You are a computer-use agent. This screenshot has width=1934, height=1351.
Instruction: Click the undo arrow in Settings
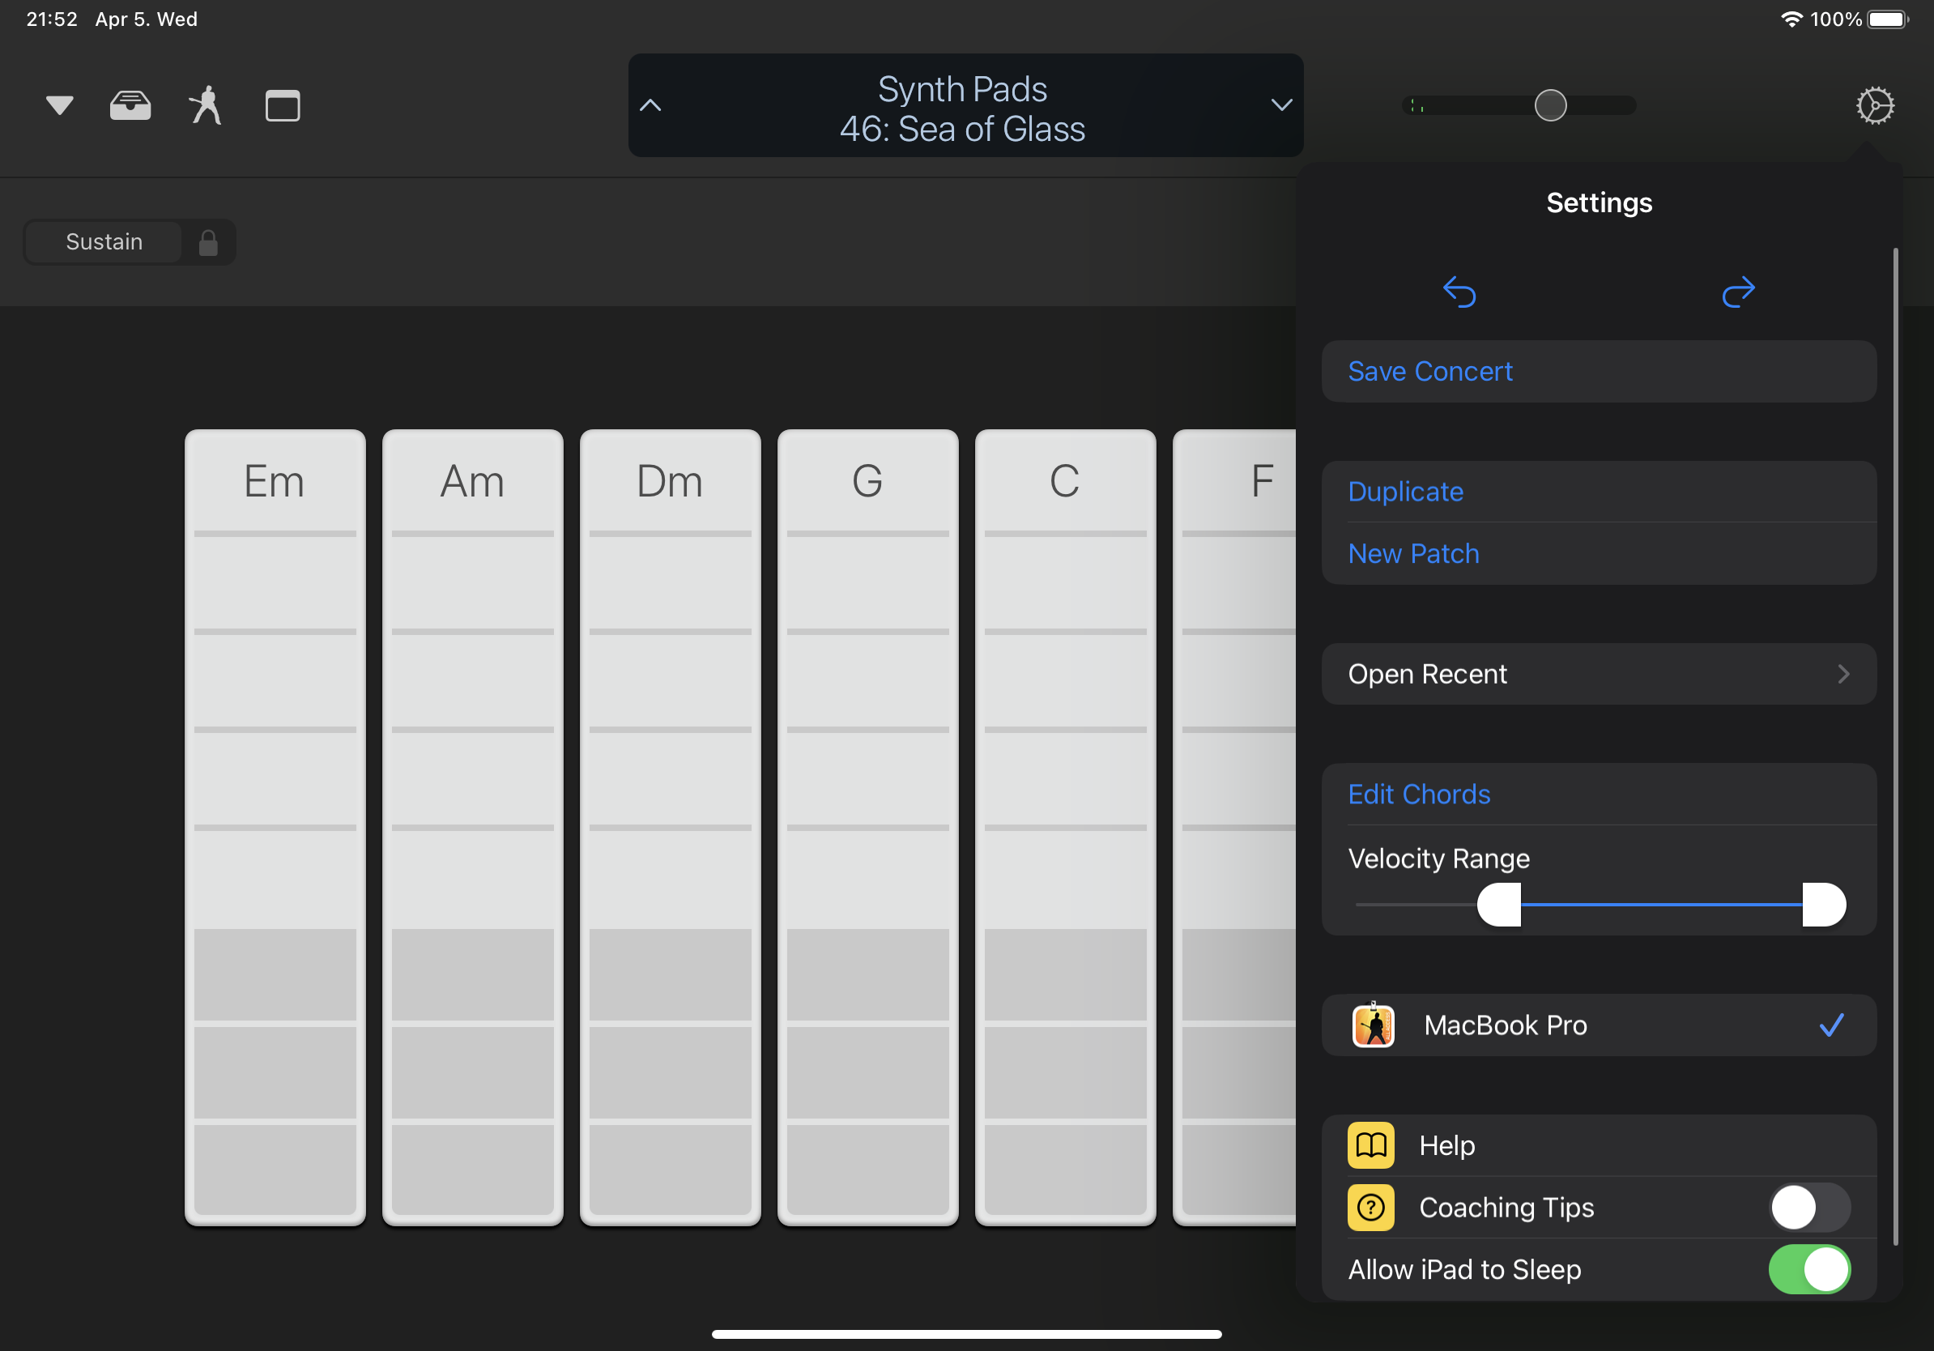[x=1459, y=292]
